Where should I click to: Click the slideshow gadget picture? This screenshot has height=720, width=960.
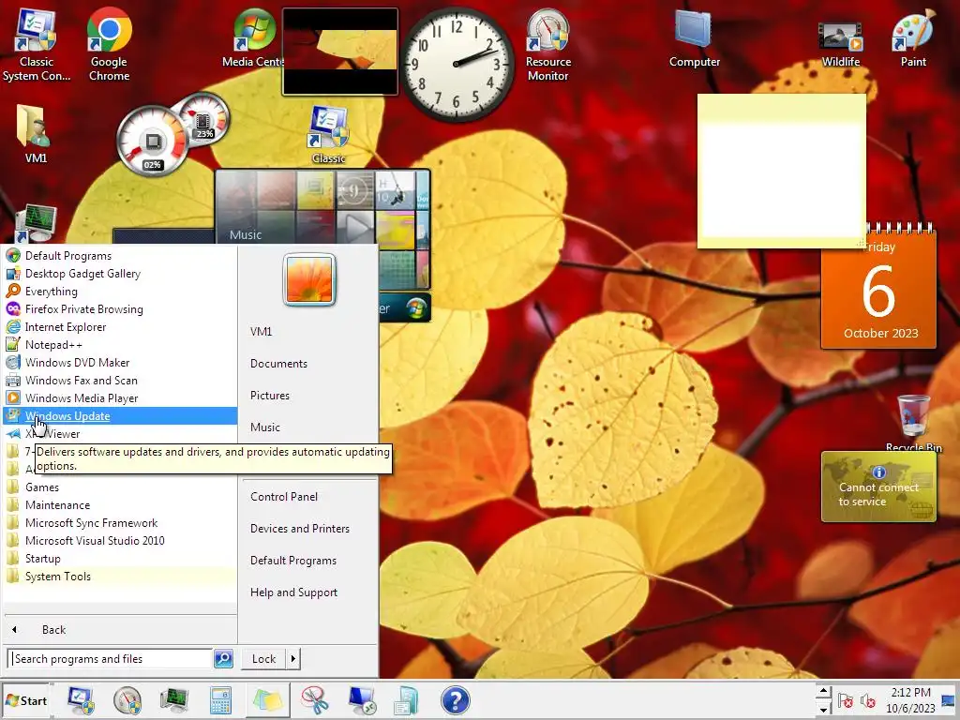coord(340,52)
